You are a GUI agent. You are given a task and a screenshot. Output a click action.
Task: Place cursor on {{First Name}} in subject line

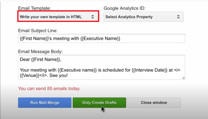tap(33, 39)
